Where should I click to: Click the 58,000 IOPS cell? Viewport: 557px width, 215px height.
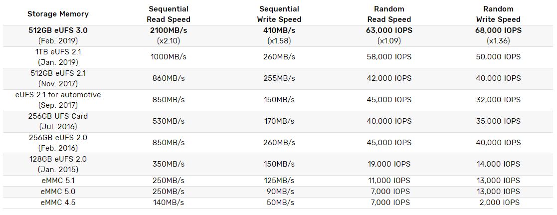(x=389, y=57)
